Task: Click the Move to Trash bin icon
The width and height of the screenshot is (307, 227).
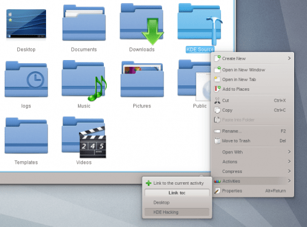Action: pyautogui.click(x=217, y=140)
